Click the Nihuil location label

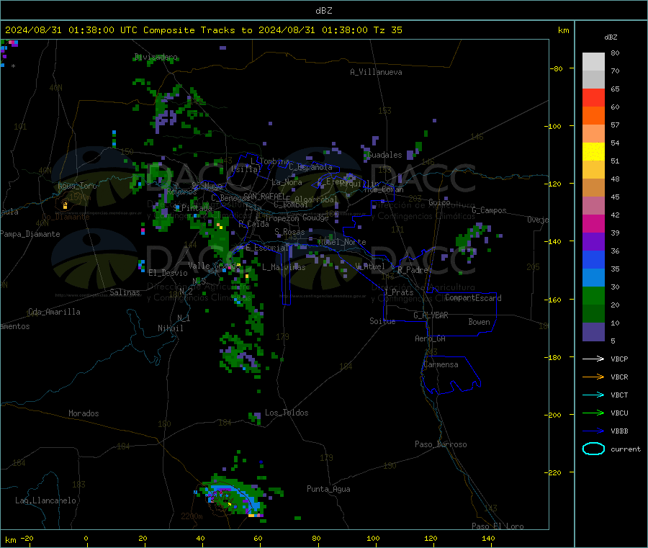tap(170, 328)
